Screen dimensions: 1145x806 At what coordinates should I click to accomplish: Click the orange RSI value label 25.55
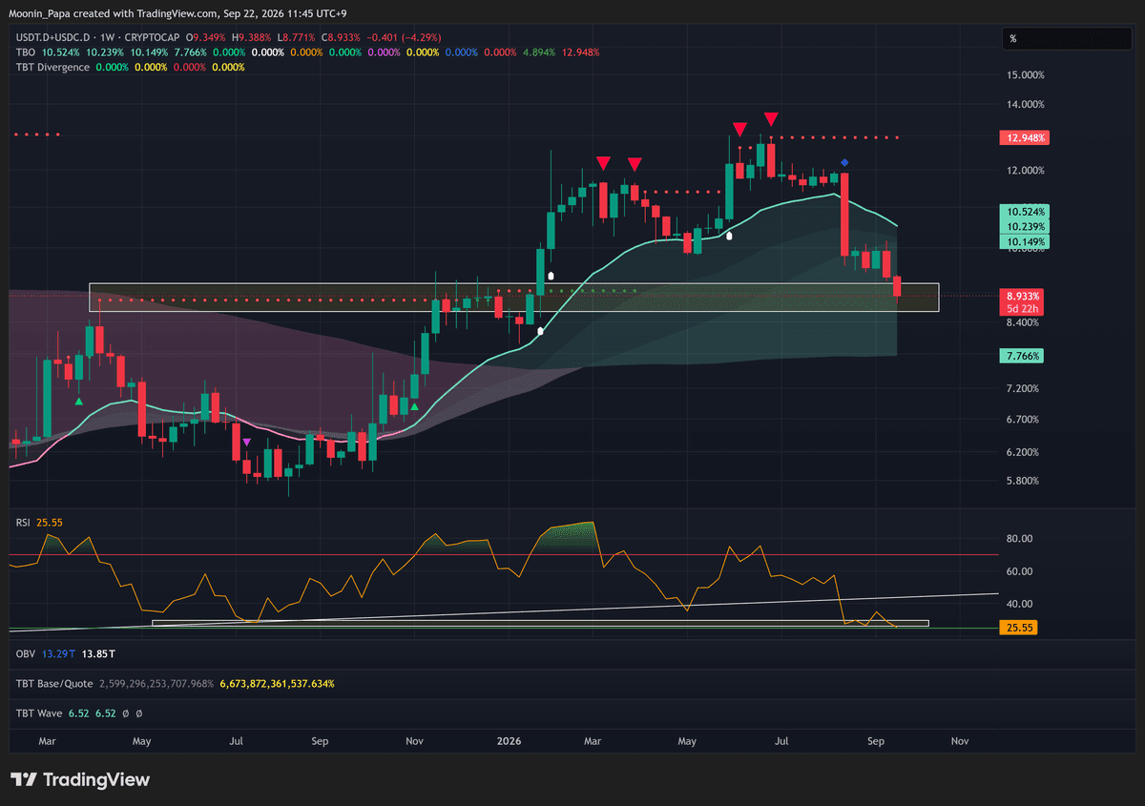click(1017, 628)
